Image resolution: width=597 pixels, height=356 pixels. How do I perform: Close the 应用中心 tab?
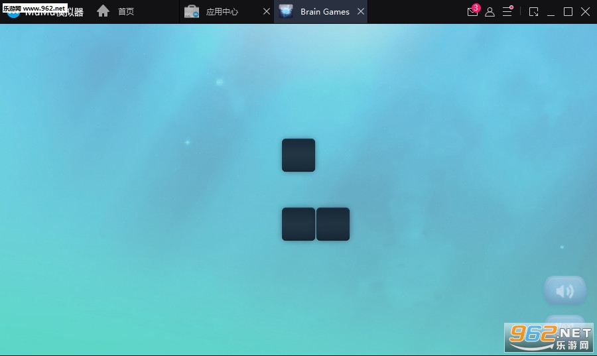pos(266,12)
